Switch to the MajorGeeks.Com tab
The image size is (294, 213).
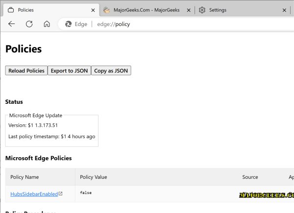(x=147, y=10)
